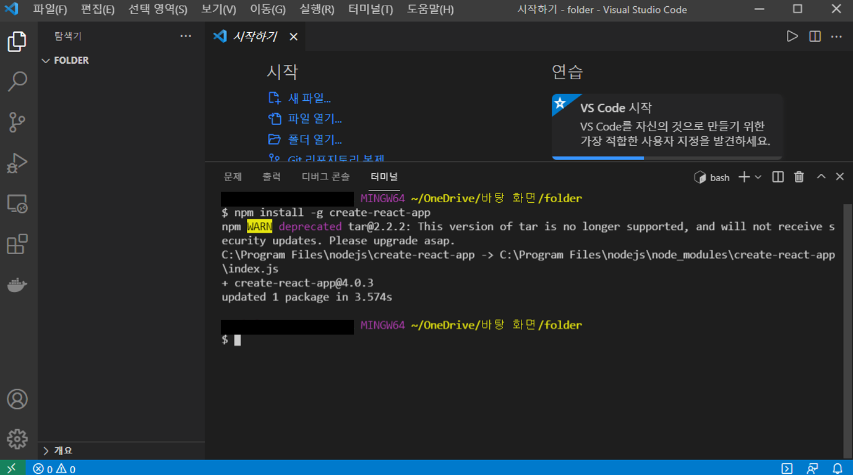Image resolution: width=853 pixels, height=475 pixels.
Task: Open the 이동(G) menu
Action: [268, 9]
